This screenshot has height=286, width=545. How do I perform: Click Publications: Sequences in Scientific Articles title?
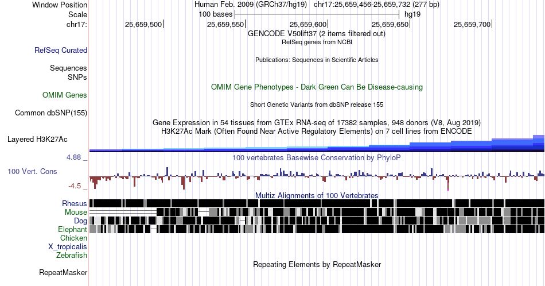pos(317,60)
